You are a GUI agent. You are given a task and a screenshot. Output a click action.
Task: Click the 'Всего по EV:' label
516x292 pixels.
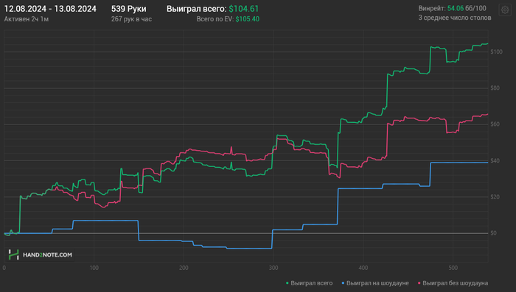pyautogui.click(x=215, y=19)
